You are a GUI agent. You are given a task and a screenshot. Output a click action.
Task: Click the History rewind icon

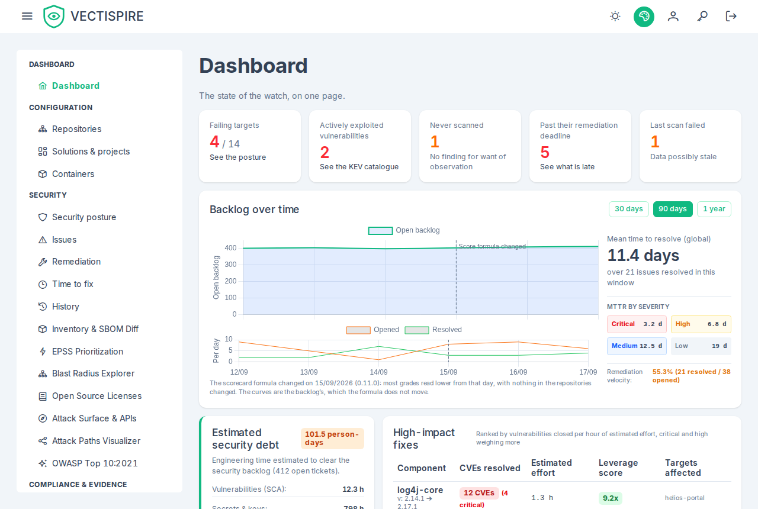click(x=43, y=307)
